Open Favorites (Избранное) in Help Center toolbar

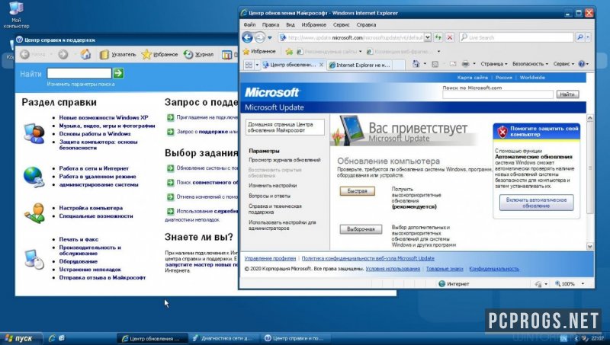[159, 54]
